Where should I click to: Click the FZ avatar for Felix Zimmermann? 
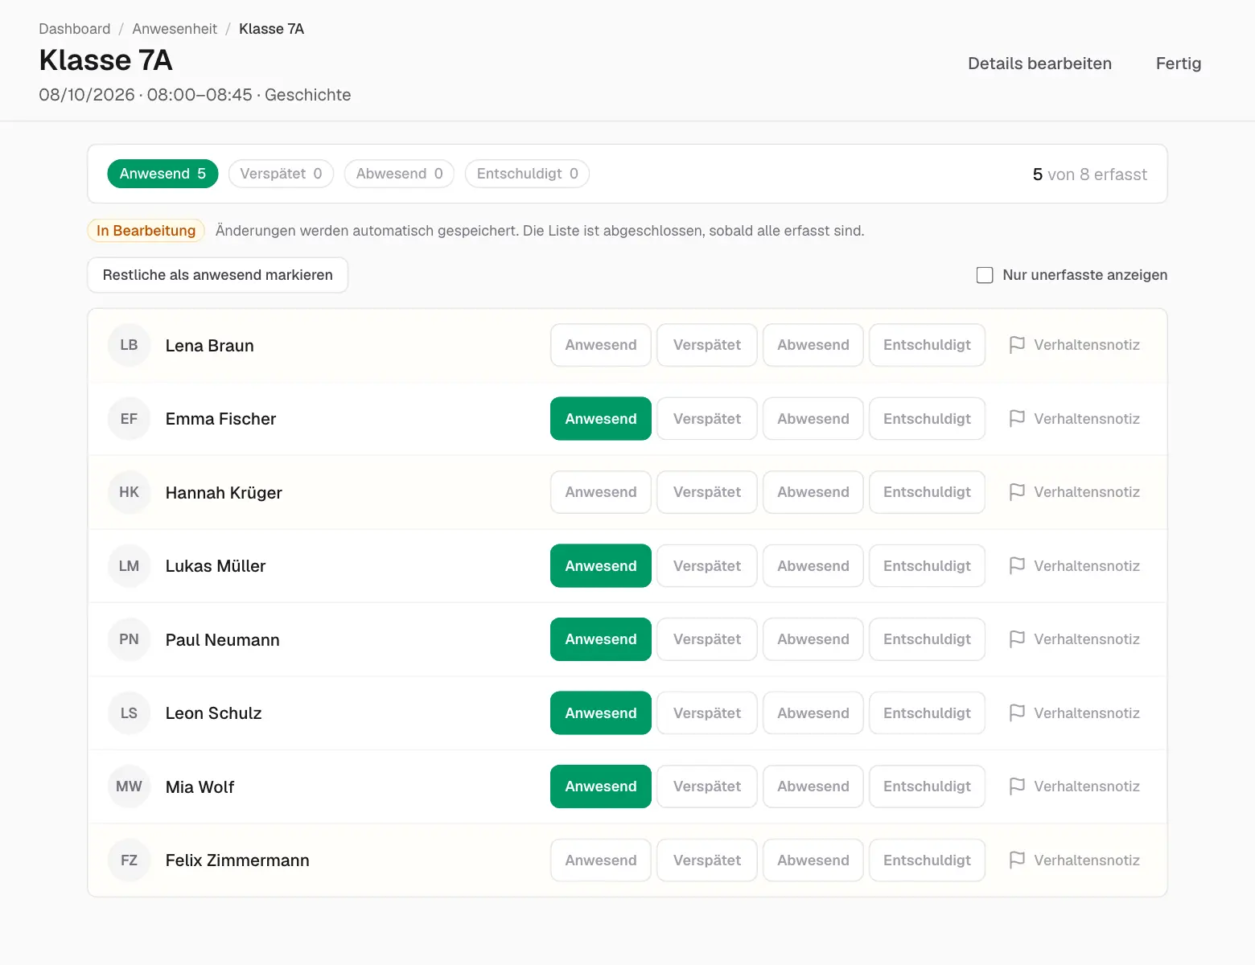coord(129,860)
